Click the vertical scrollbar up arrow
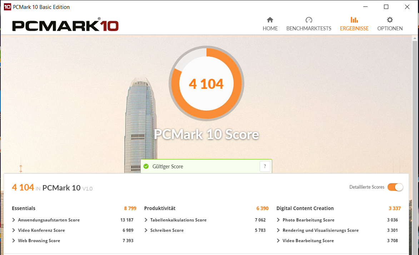Image resolution: width=419 pixels, height=255 pixels. click(x=415, y=39)
